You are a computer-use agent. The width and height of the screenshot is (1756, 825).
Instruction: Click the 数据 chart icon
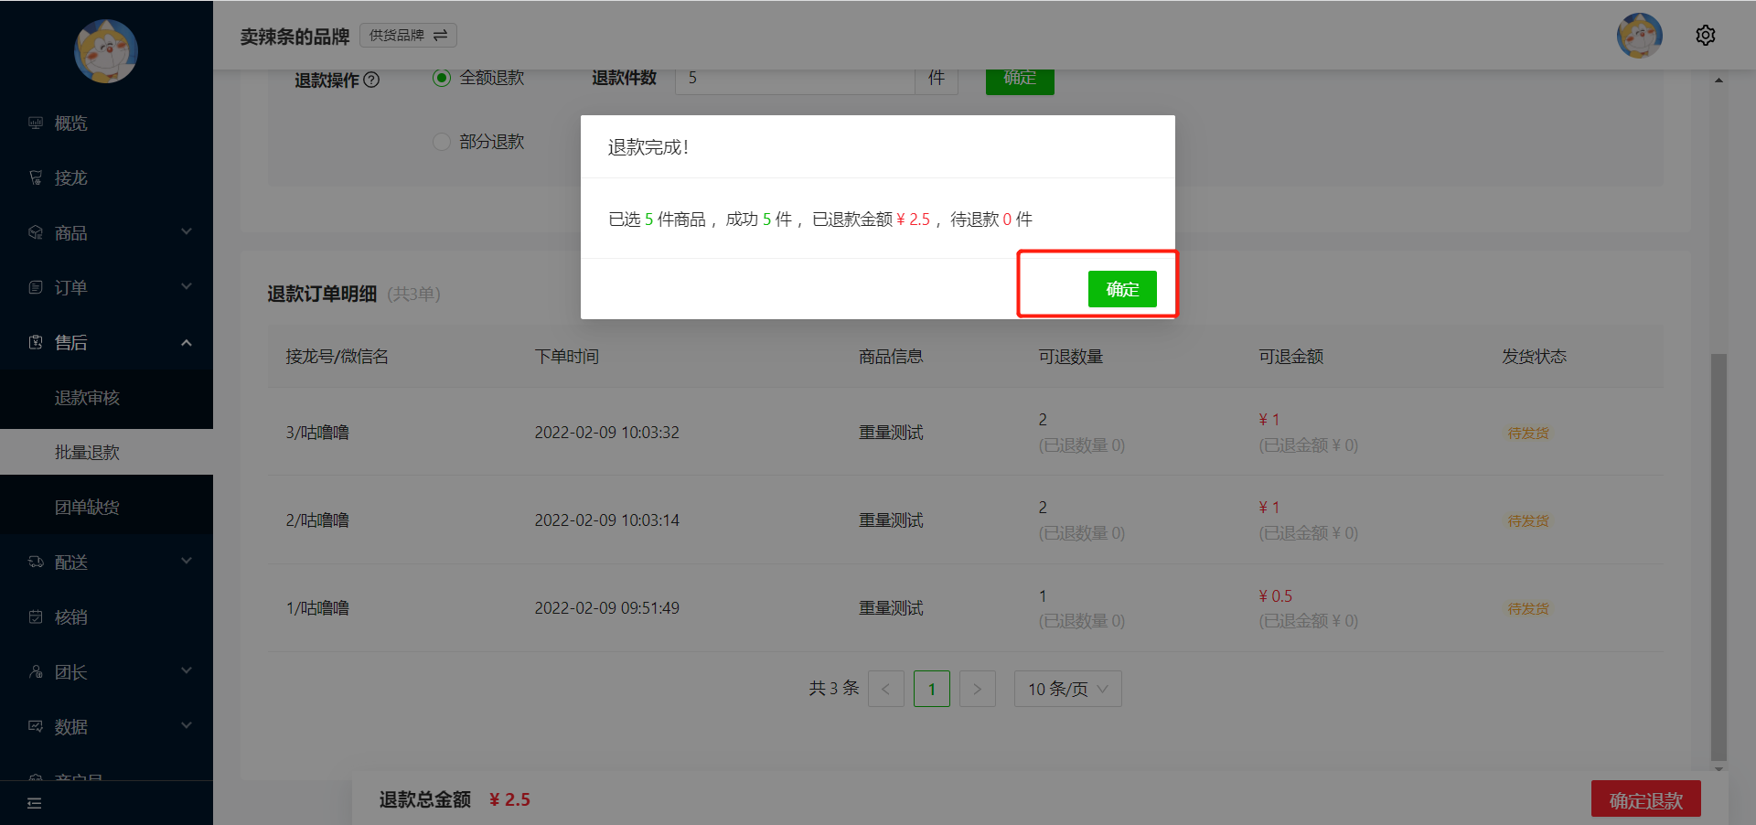pyautogui.click(x=36, y=726)
